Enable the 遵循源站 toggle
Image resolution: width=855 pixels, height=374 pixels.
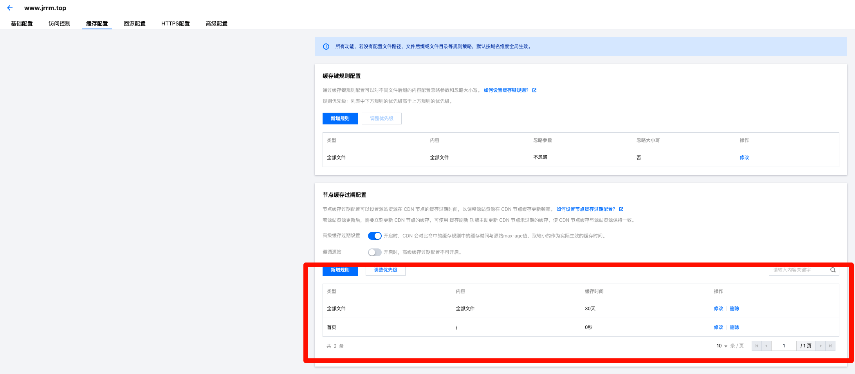tap(375, 252)
